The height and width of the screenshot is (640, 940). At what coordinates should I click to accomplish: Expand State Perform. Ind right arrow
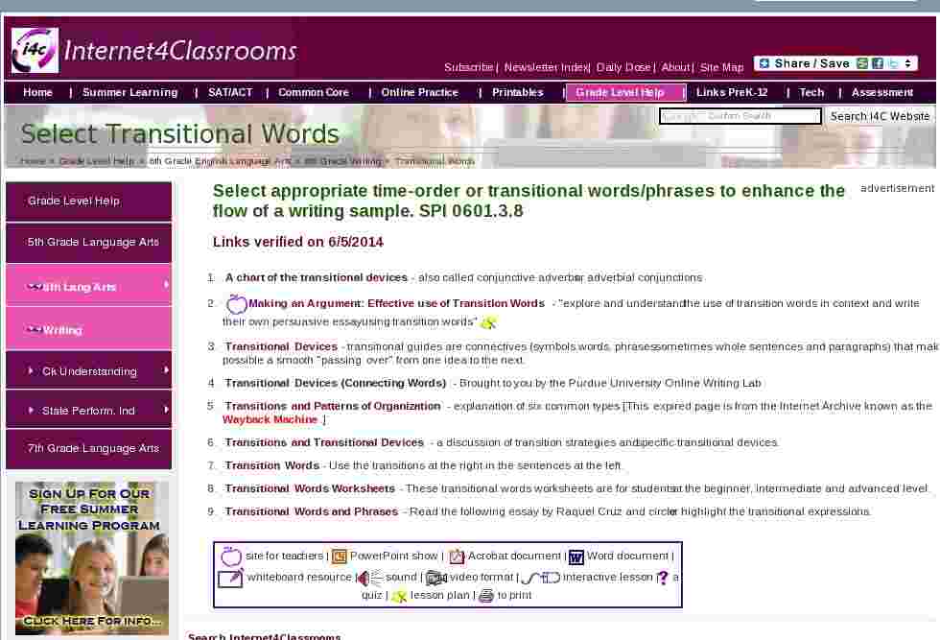click(x=167, y=410)
